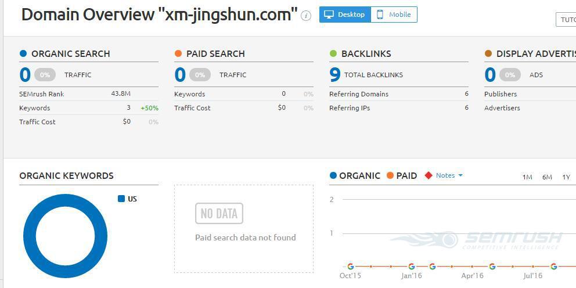Click the Referring IPs count 6
Screen dimensions: 576x288
point(466,107)
